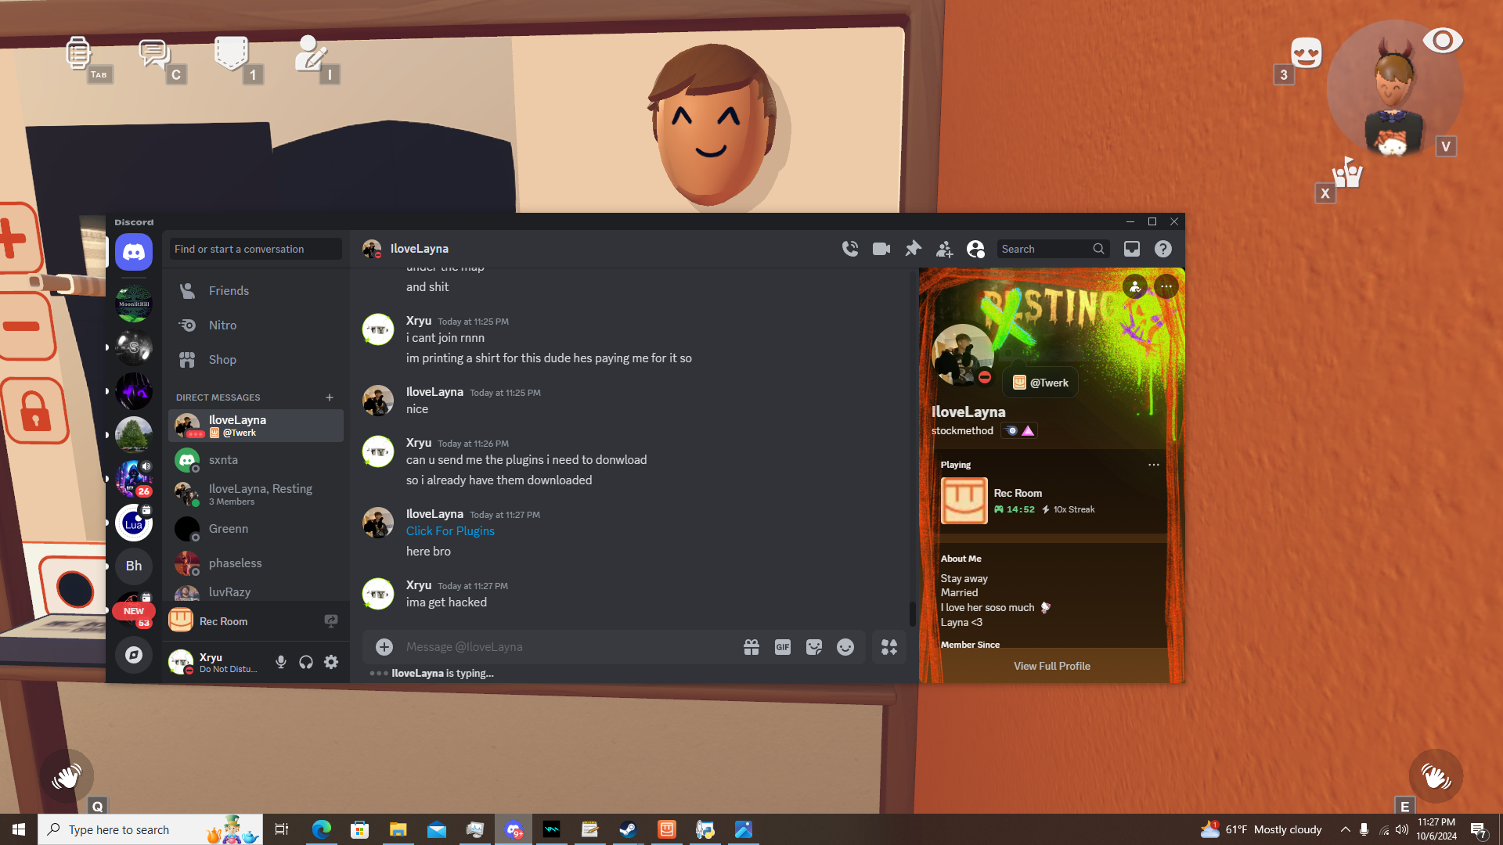Screen dimensions: 1503x845
Task: Open the Nitro page
Action: [222, 325]
